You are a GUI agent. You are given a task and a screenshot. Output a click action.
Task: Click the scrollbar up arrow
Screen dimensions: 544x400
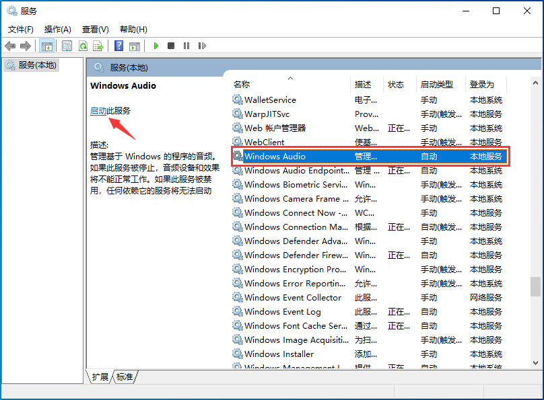tap(535, 83)
